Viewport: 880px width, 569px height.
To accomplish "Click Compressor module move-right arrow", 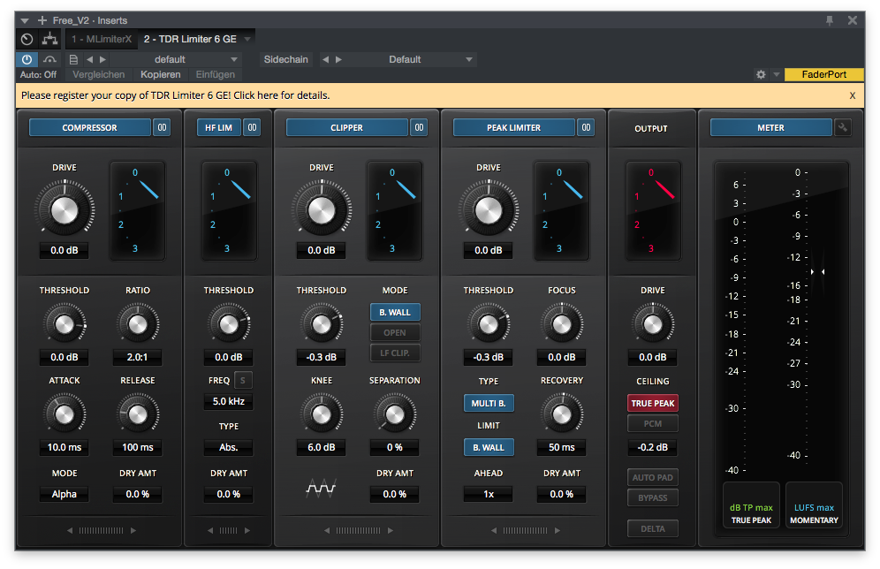I will point(133,530).
